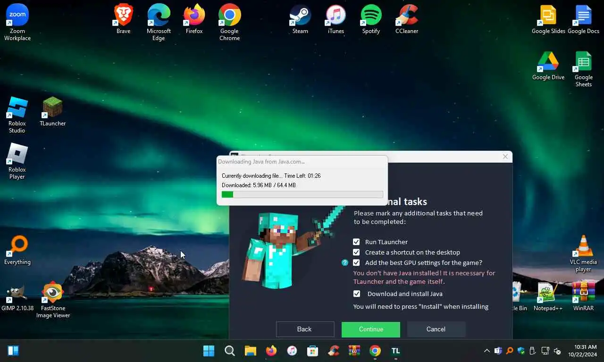Select the Roblox Studio desktop icon
This screenshot has width=604, height=362.
tap(17, 115)
